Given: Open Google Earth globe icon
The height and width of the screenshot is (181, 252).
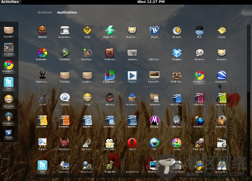Looking at the screenshot, I should 222,77.
